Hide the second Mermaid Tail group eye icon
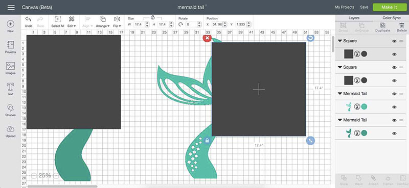Screen dimensions: 409x188 tap(394, 120)
